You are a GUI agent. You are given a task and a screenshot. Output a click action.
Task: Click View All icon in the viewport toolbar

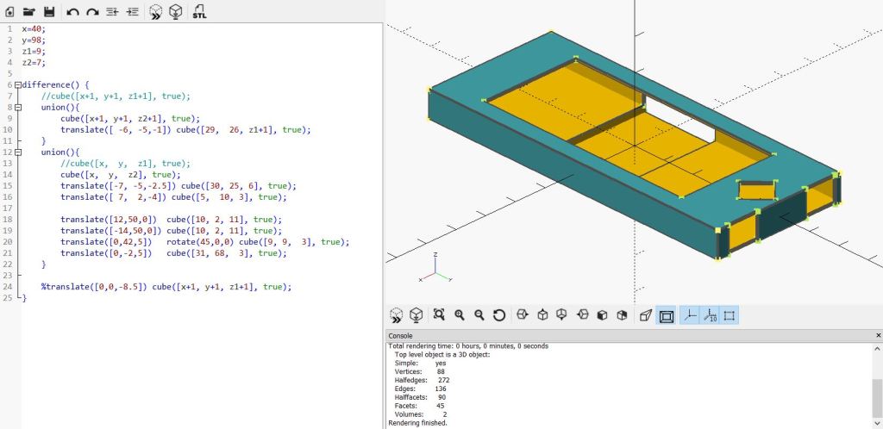tap(439, 315)
